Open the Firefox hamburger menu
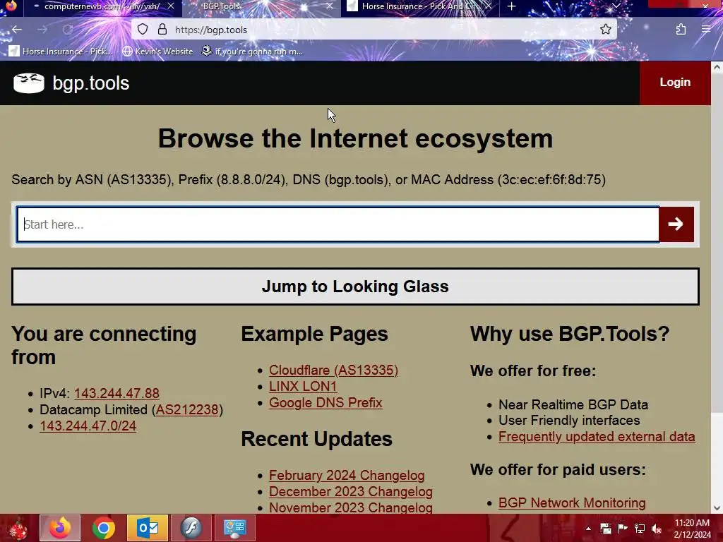The width and height of the screenshot is (723, 542). coord(706,30)
